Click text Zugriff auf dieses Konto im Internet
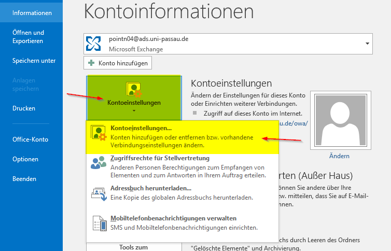The height and width of the screenshot is (251, 391). click(253, 114)
